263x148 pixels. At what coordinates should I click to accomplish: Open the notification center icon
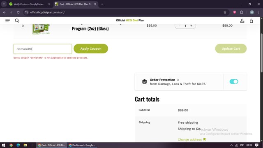257,145
